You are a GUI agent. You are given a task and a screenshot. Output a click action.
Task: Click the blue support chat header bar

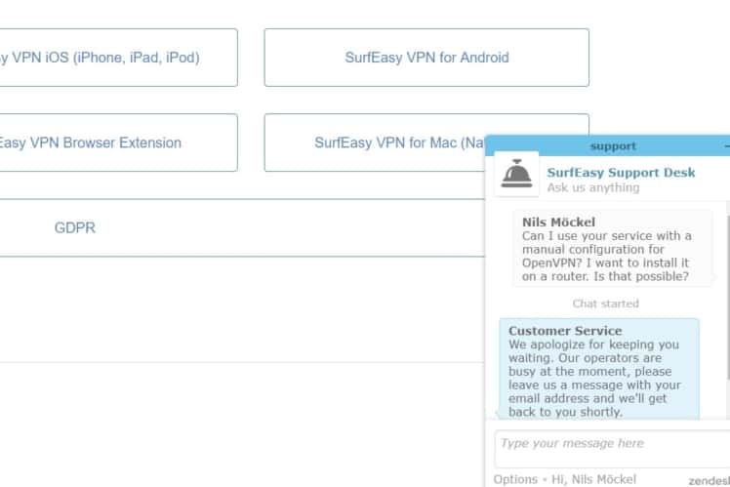[x=608, y=146]
